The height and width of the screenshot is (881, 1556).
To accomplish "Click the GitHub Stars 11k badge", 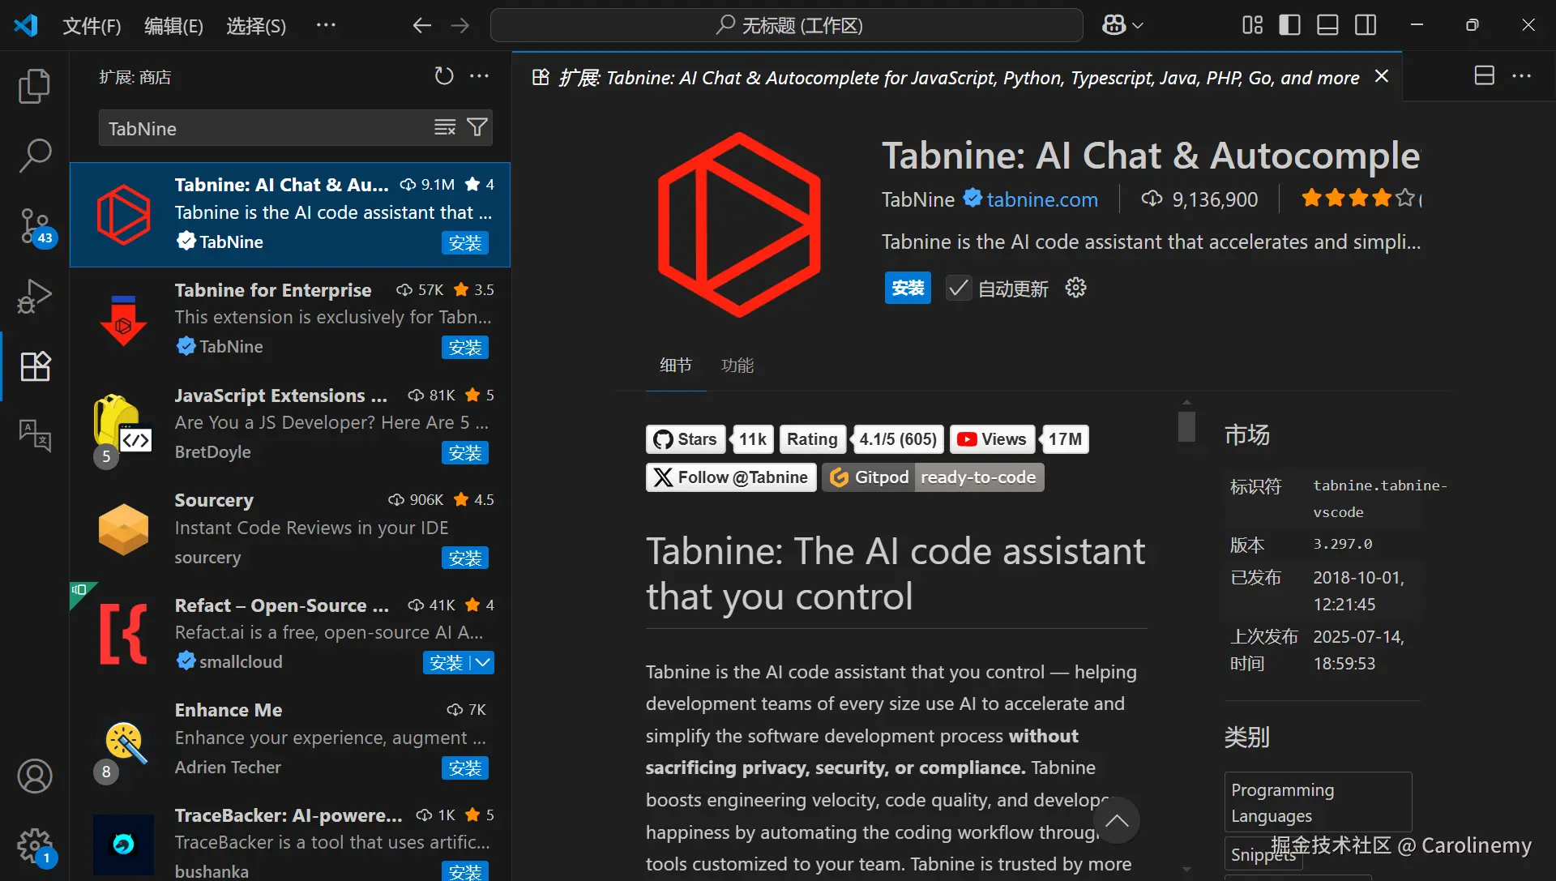I will 710,439.
